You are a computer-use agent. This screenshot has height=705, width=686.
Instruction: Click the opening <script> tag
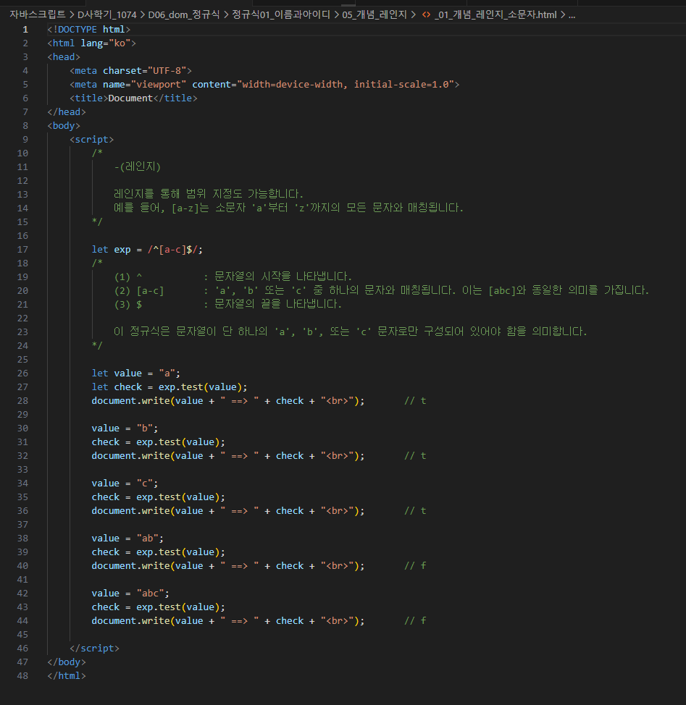click(92, 140)
